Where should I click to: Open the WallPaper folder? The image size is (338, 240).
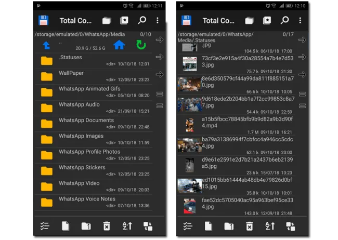(x=94, y=76)
